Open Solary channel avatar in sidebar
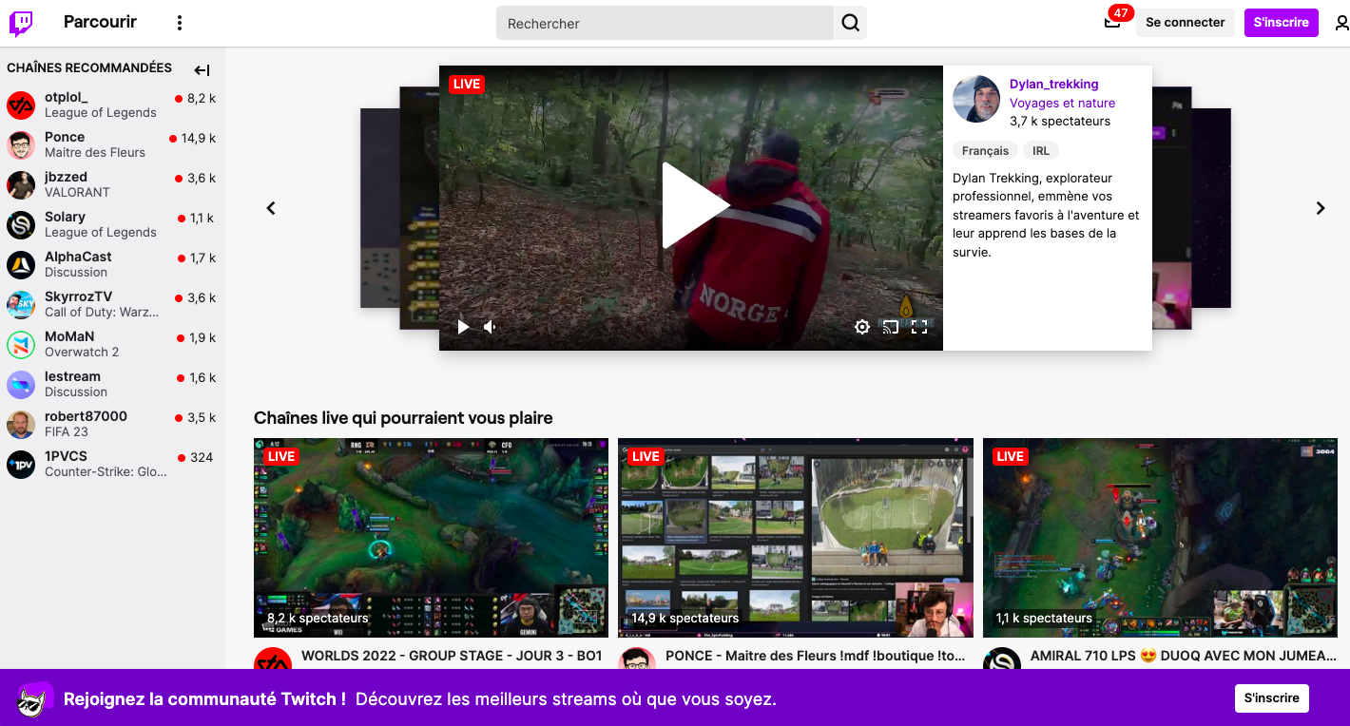Image resolution: width=1350 pixels, height=726 pixels. click(21, 225)
